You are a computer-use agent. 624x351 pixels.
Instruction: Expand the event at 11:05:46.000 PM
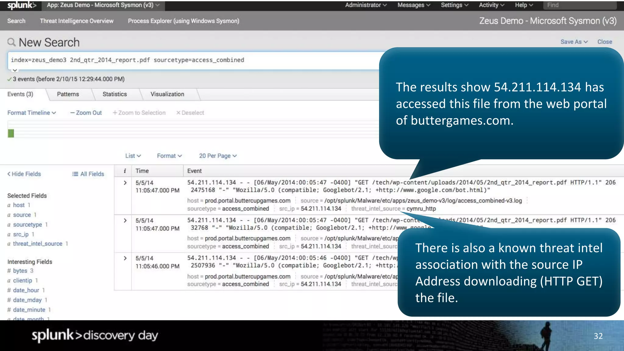(x=125, y=258)
